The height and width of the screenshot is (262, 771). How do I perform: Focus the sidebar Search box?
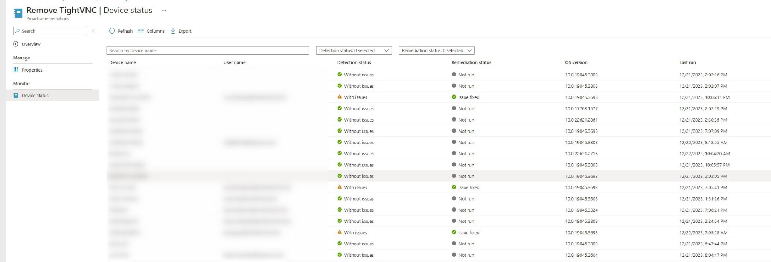tap(50, 31)
